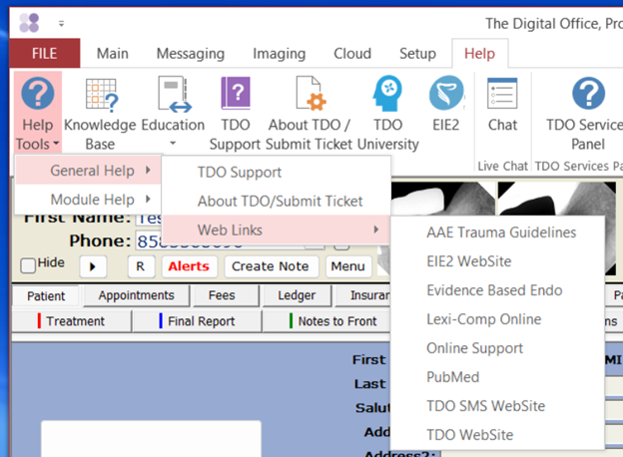Click the red Alerts button
Screen dimensions: 623x457
pyautogui.click(x=188, y=266)
